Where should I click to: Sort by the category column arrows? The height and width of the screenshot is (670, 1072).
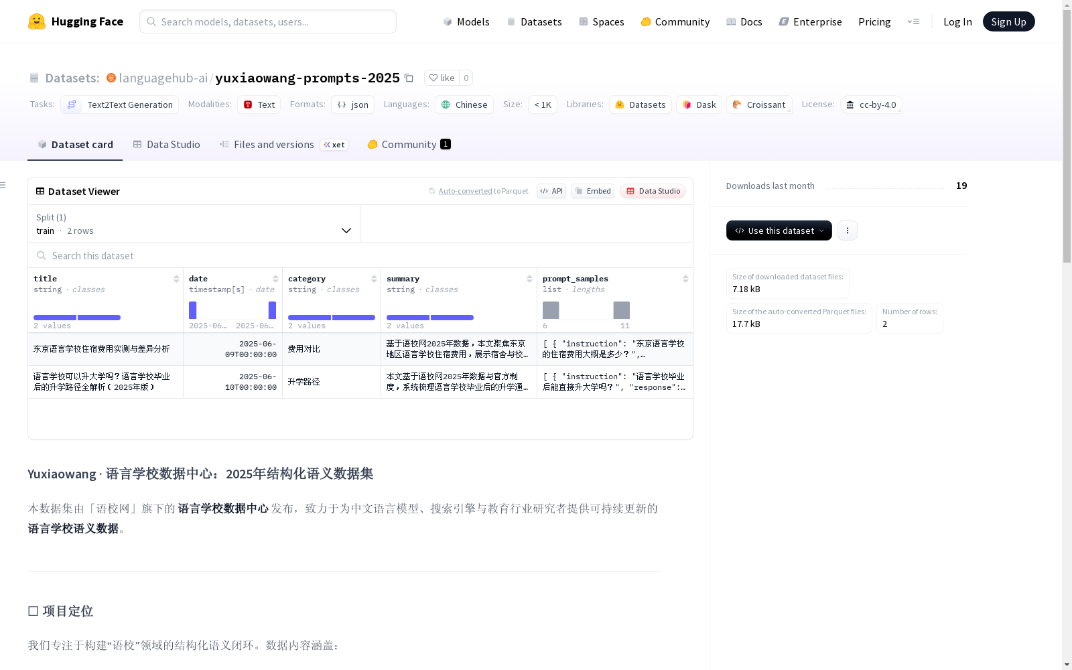[x=374, y=279]
